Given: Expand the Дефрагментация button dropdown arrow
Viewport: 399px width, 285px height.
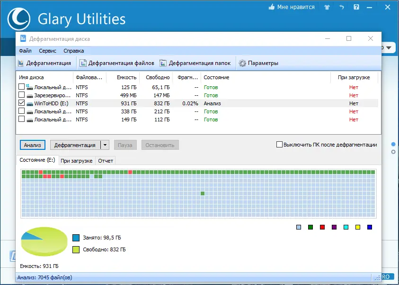Looking at the screenshot, I should point(105,145).
